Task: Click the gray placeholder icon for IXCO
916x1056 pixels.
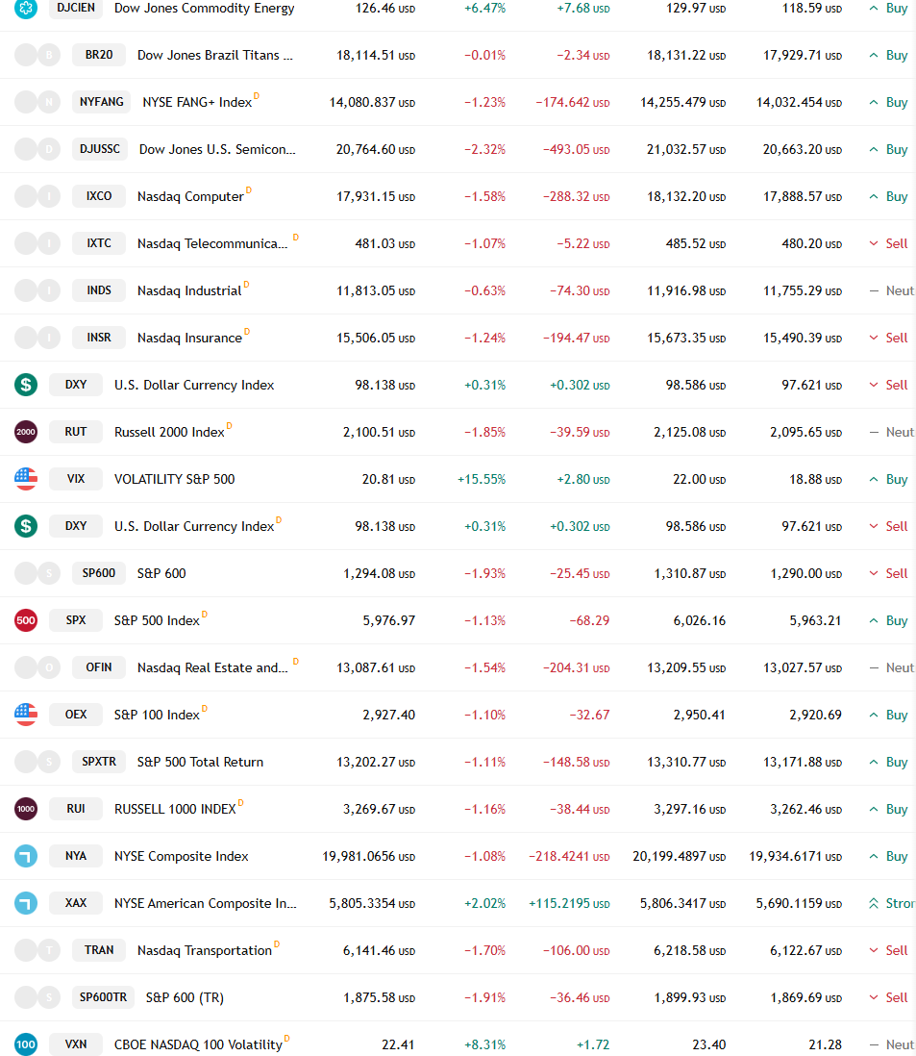Action: pyautogui.click(x=37, y=196)
